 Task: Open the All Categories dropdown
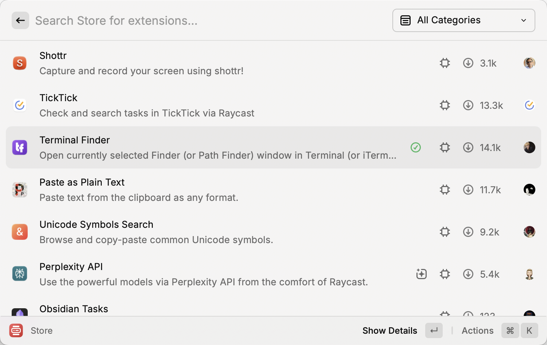(x=463, y=20)
